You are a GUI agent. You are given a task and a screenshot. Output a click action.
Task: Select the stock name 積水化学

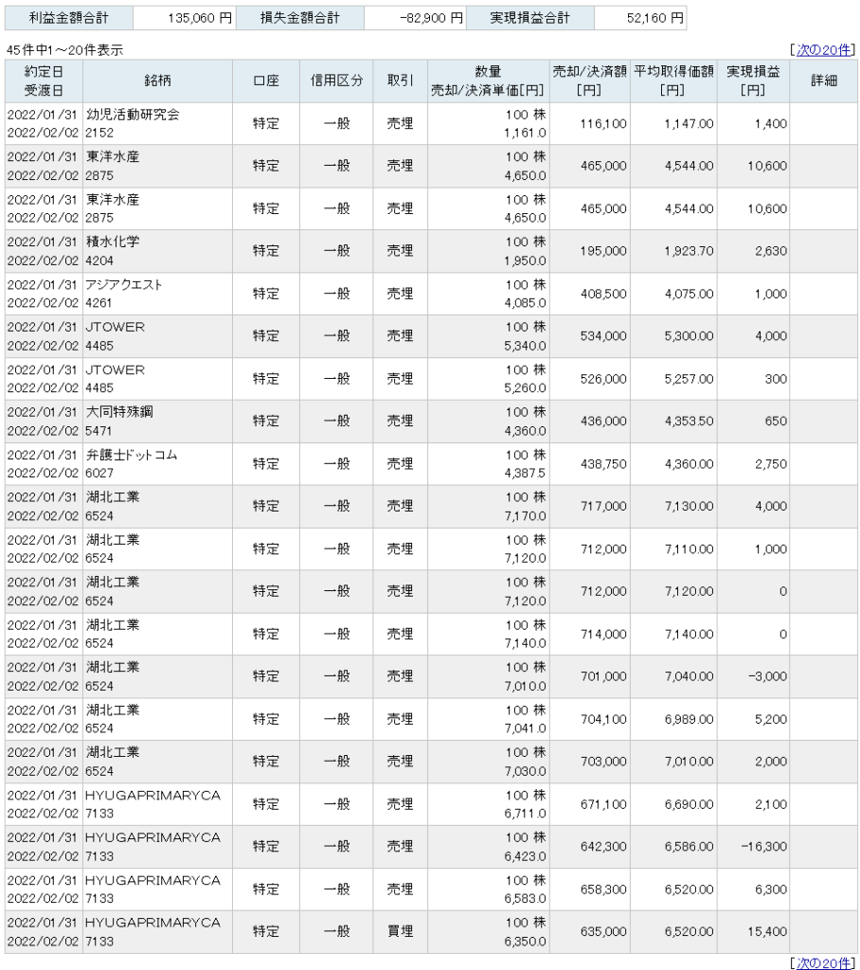(113, 242)
